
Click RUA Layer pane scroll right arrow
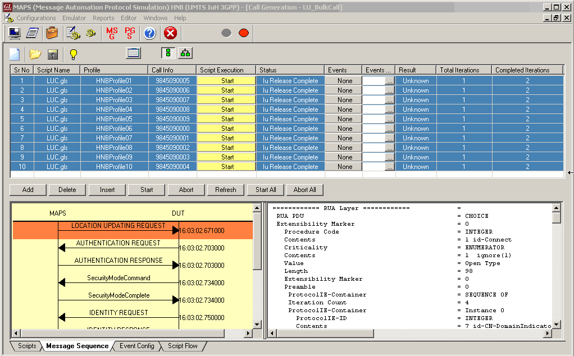click(548, 333)
